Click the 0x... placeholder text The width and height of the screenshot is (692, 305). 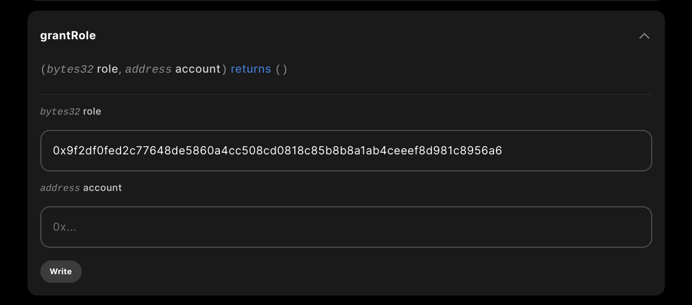pos(65,227)
